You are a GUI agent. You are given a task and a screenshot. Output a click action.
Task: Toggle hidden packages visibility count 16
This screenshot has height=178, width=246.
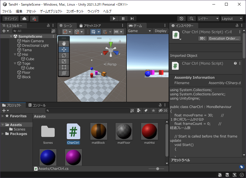(x=163, y=111)
